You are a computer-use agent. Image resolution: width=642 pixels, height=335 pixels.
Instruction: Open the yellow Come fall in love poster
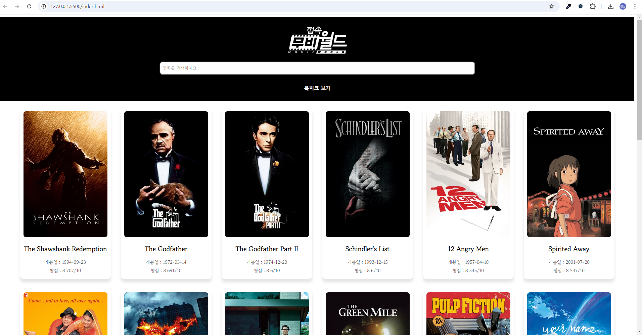coord(65,313)
